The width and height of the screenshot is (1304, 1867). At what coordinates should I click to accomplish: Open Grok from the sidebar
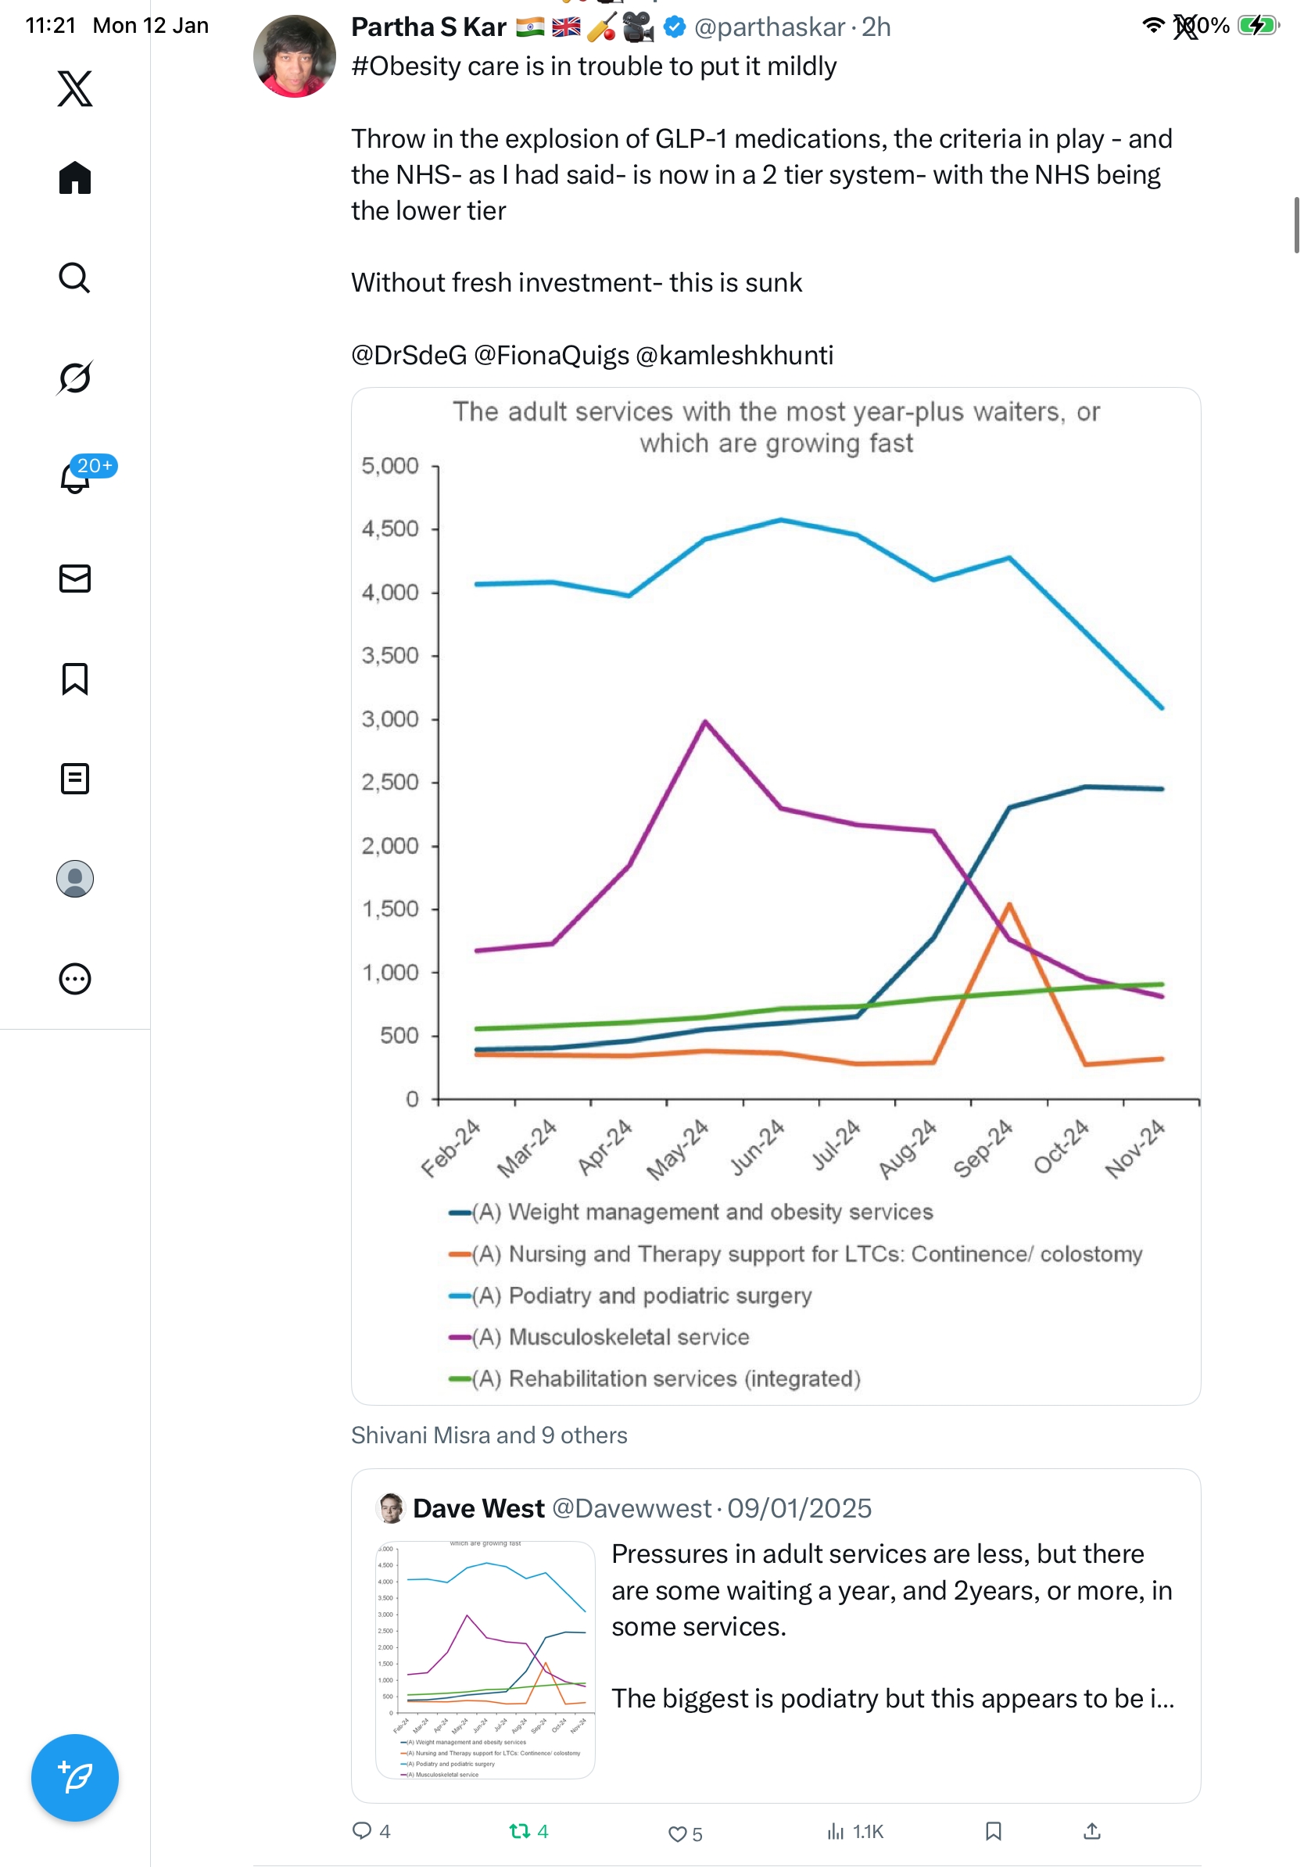click(x=75, y=378)
